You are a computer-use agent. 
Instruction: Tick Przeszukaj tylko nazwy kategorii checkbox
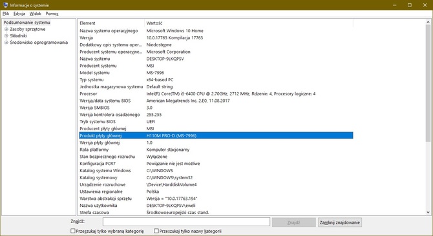[x=156, y=231]
